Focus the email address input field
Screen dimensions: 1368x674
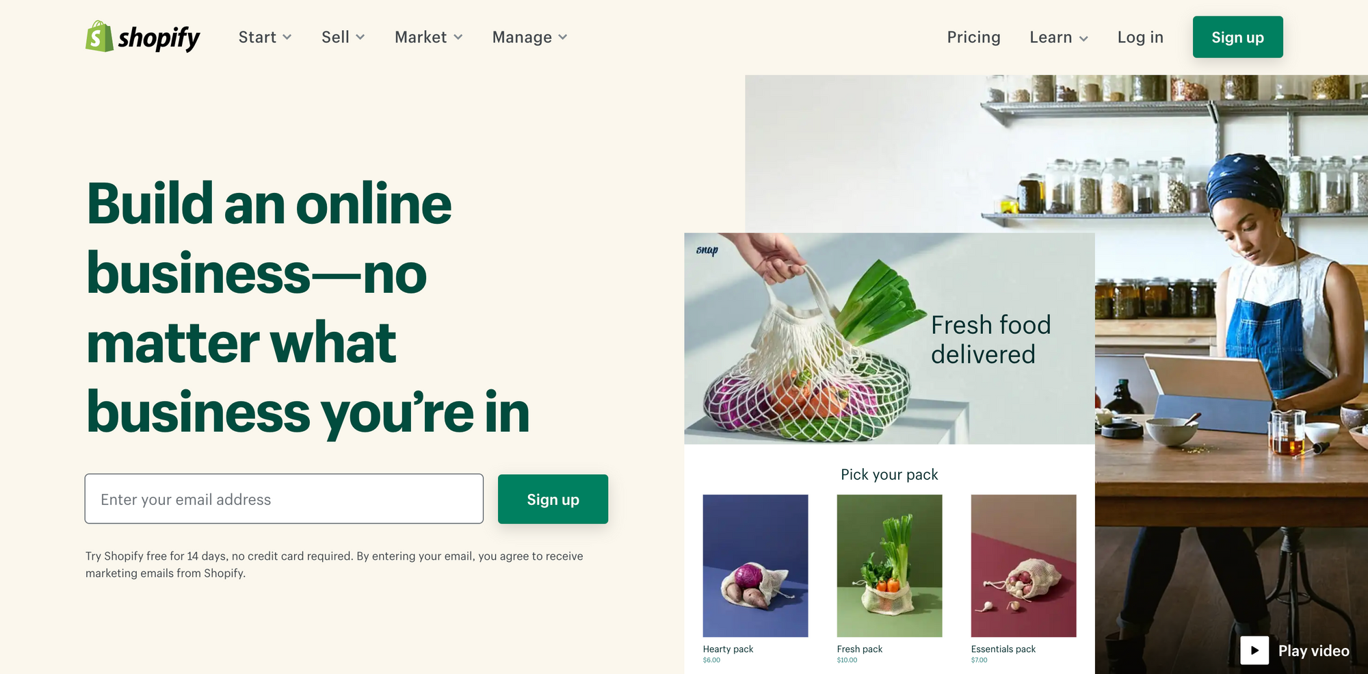pyautogui.click(x=284, y=500)
